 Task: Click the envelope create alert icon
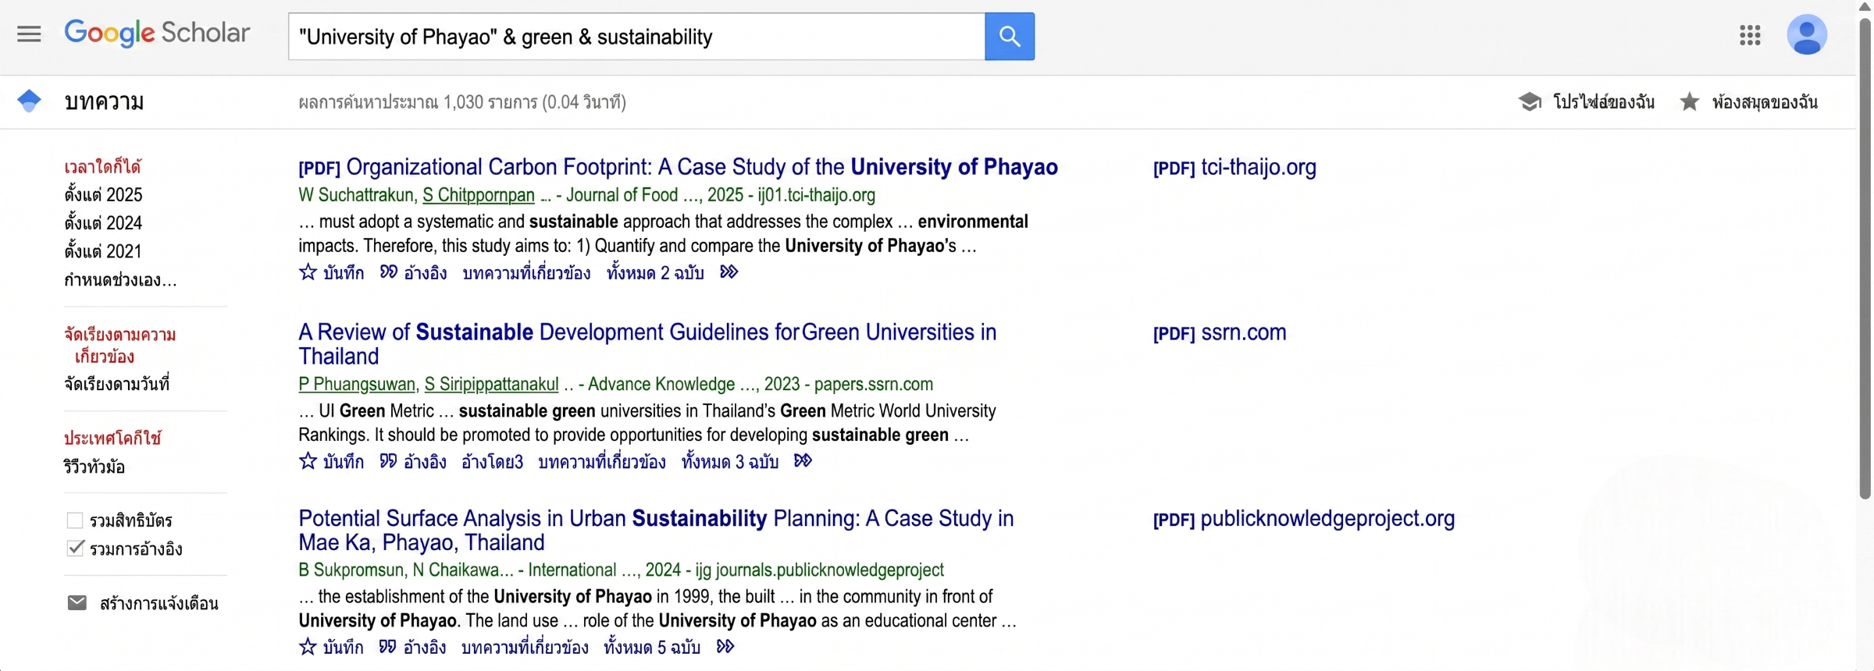(x=77, y=602)
